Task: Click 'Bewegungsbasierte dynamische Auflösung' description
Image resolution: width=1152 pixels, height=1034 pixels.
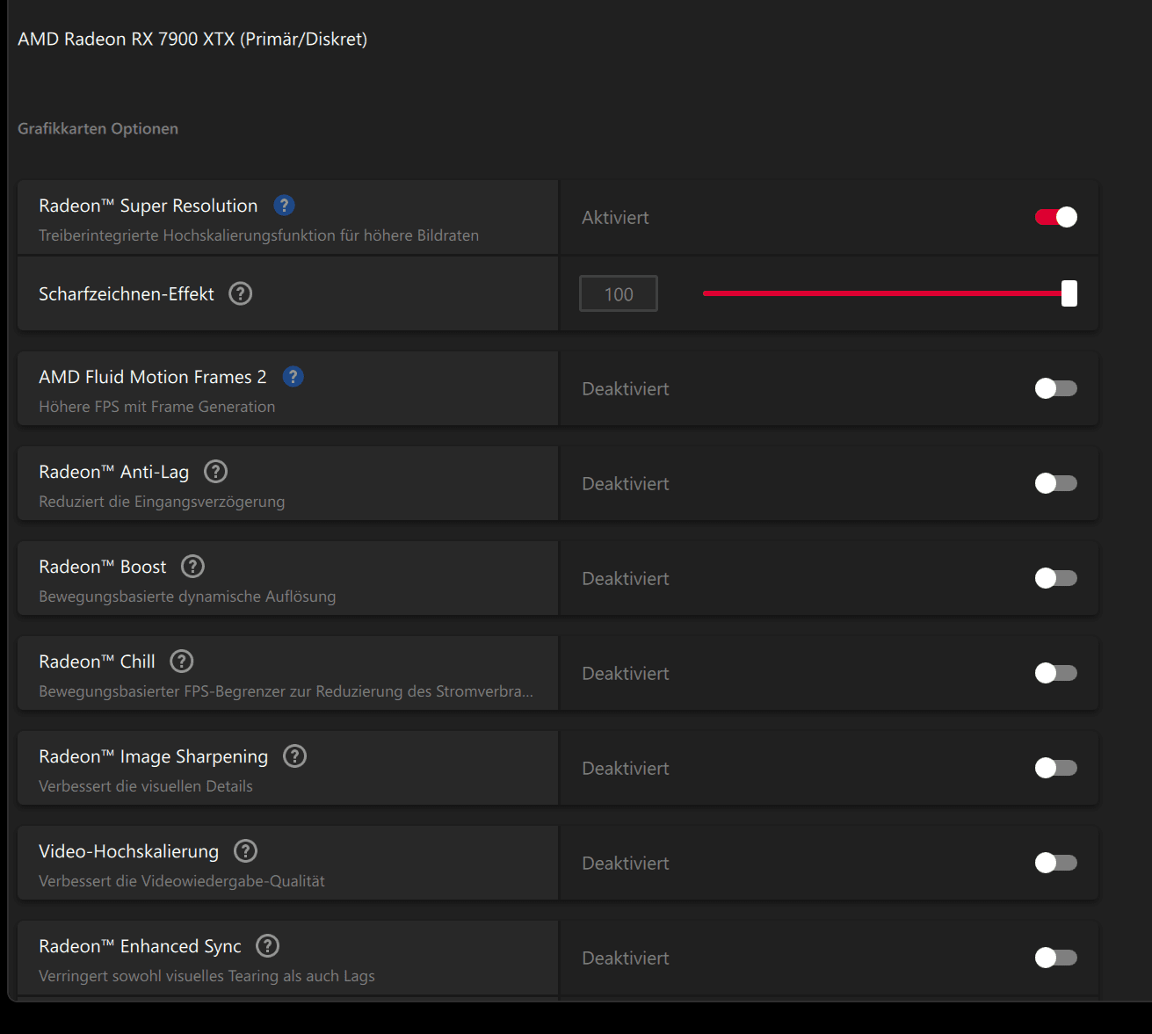Action: 187,597
